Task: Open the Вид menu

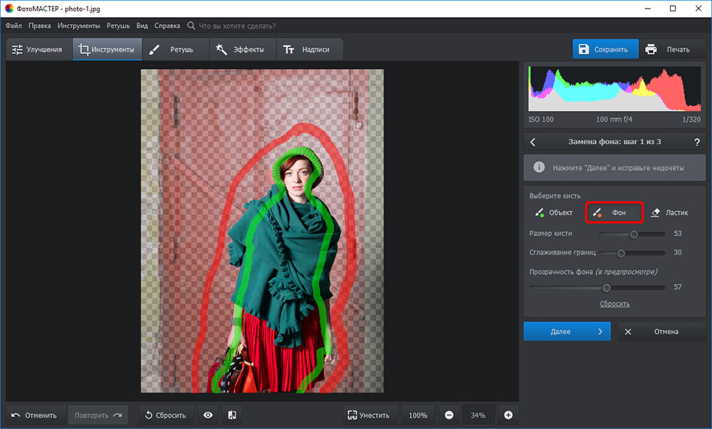Action: 142,26
